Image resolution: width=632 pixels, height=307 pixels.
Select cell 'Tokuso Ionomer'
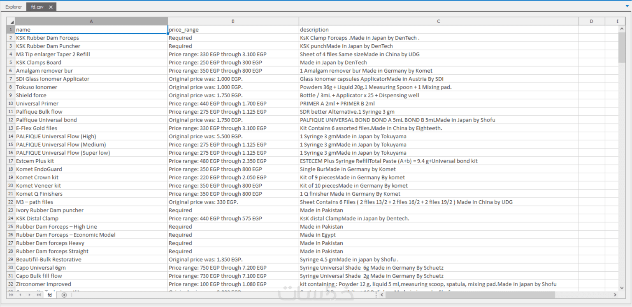pos(91,87)
